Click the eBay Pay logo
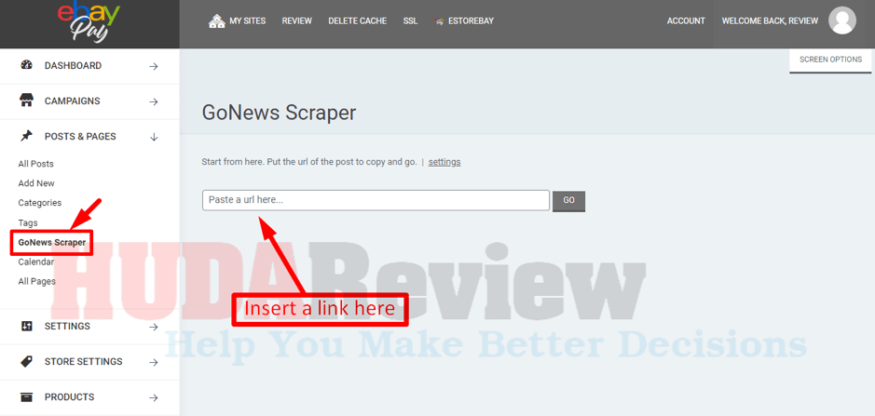 coord(89,24)
